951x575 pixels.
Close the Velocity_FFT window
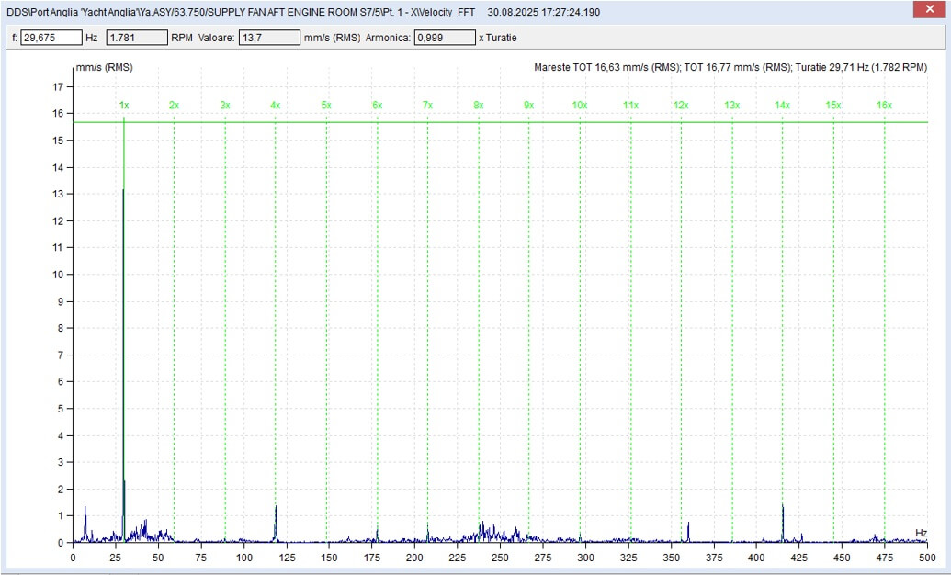point(931,9)
